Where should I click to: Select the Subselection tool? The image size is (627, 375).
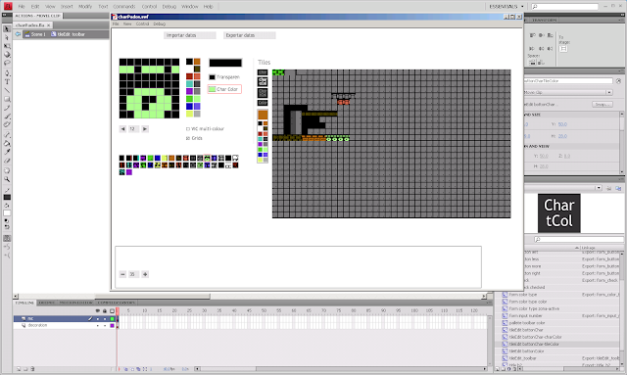(x=7, y=37)
